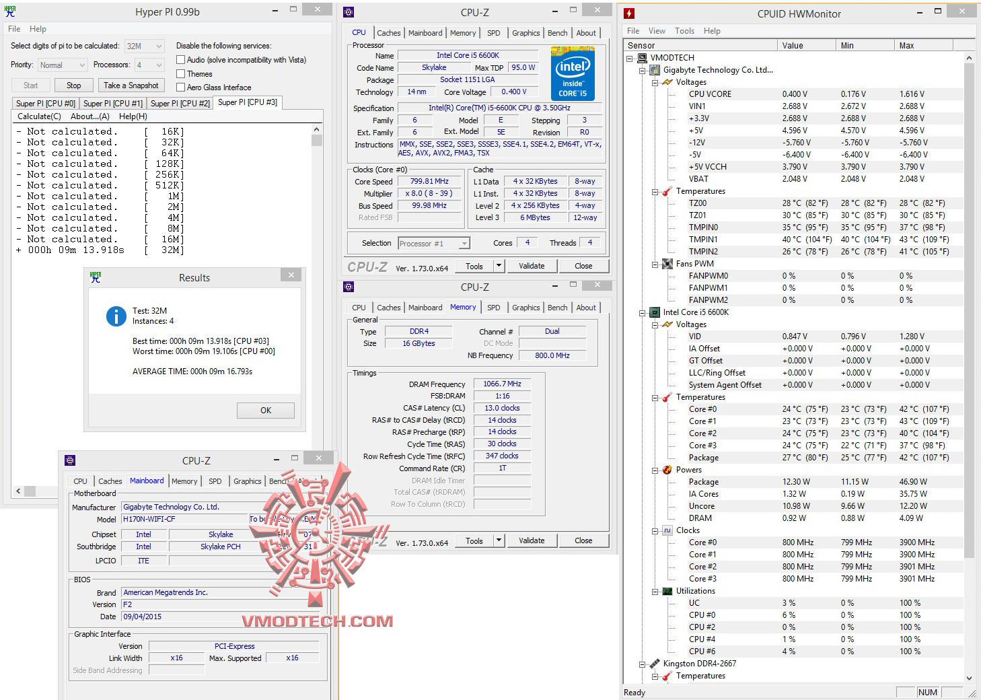Open the Tools menu in HWMonitor
Viewport: 981px width, 700px height.
point(684,31)
